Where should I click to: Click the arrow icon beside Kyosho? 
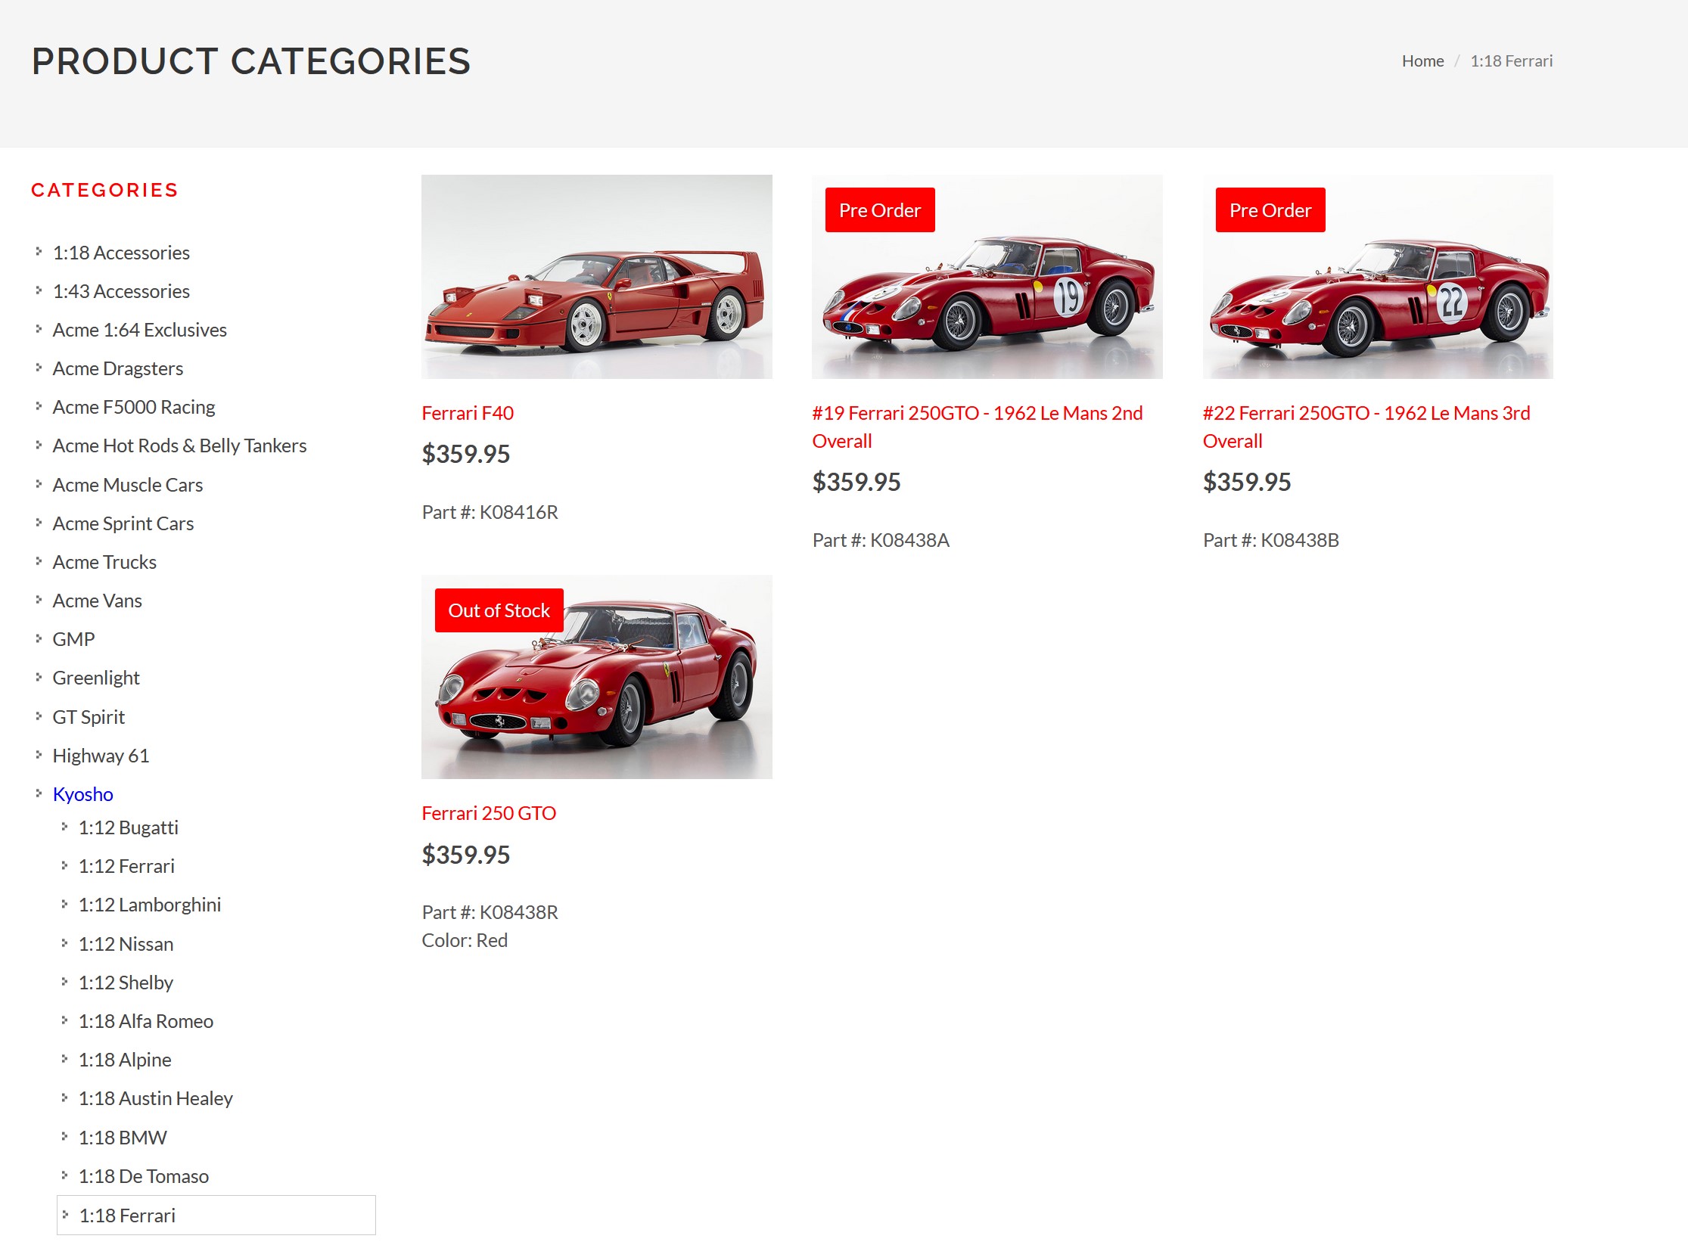click(39, 793)
